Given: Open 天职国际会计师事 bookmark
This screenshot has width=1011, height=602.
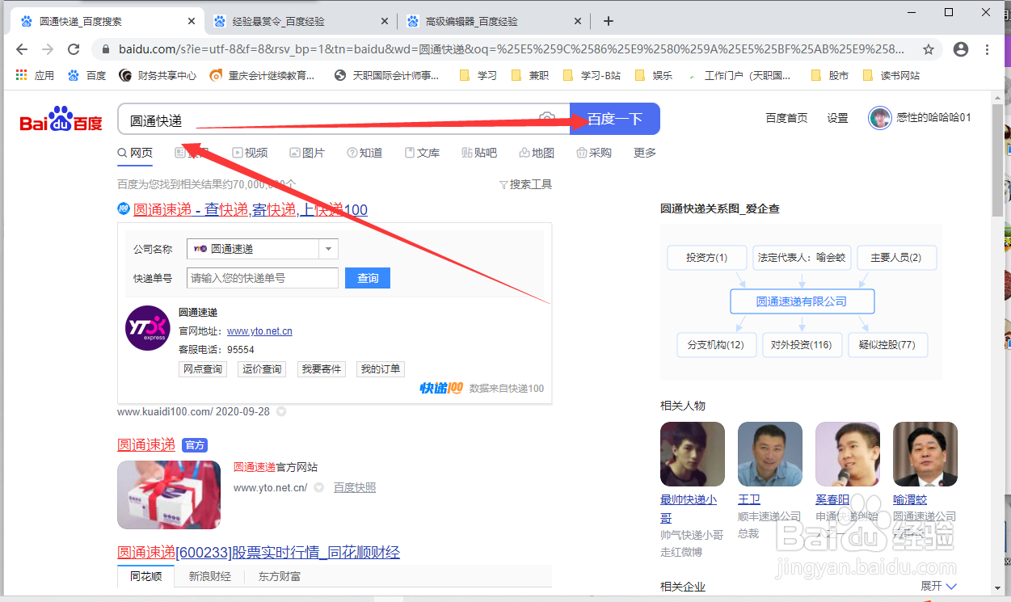Looking at the screenshot, I should (x=387, y=75).
